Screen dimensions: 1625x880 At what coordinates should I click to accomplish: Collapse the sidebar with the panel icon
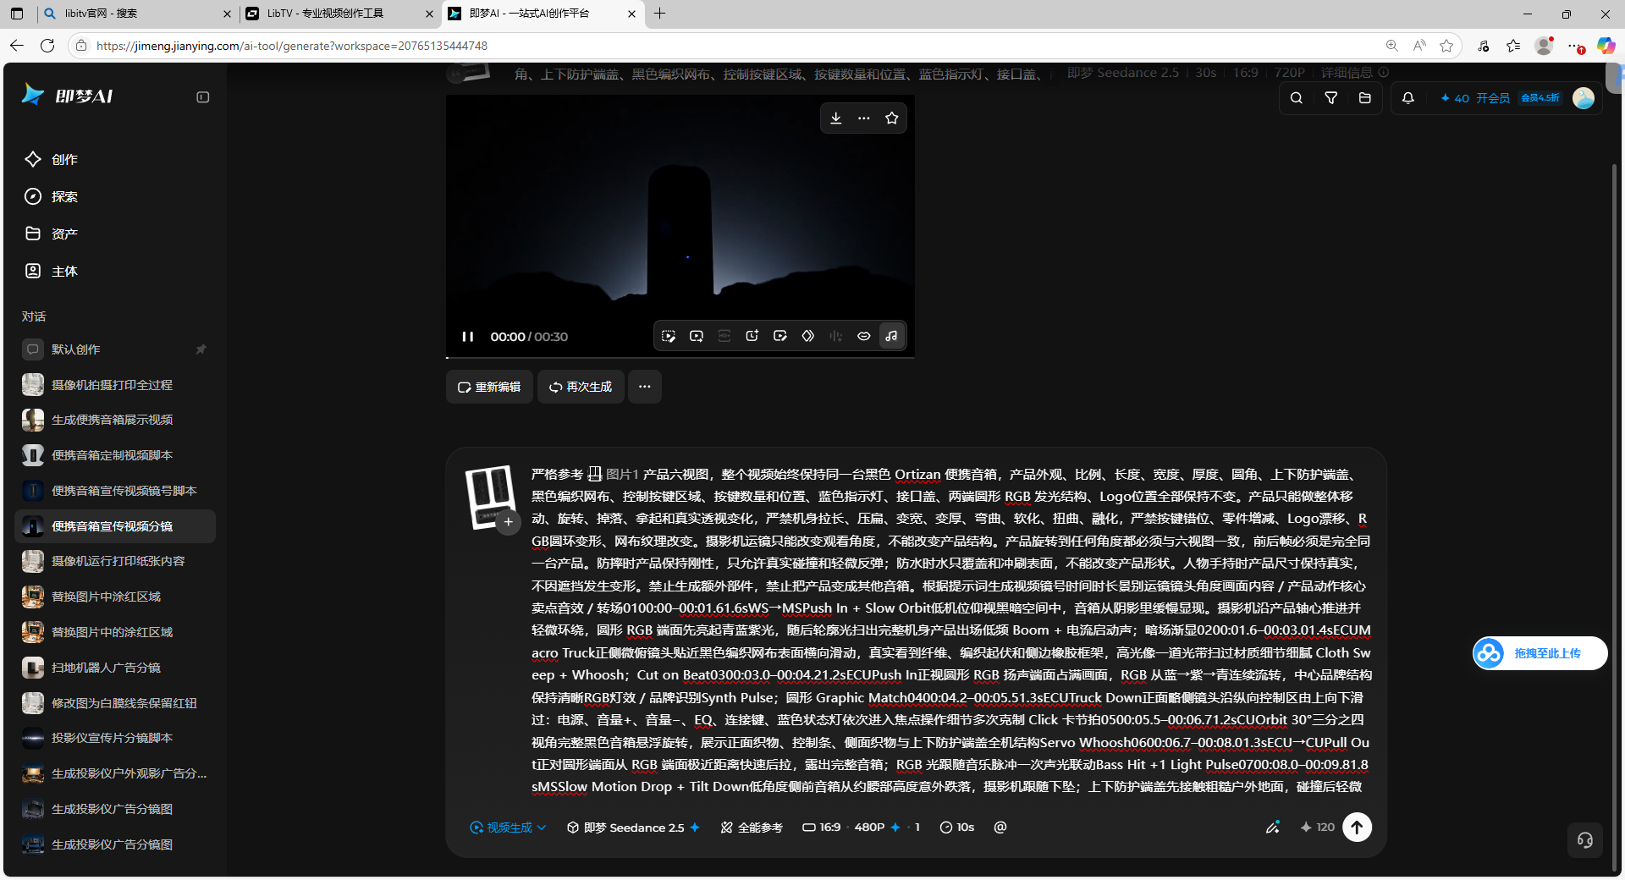(203, 97)
